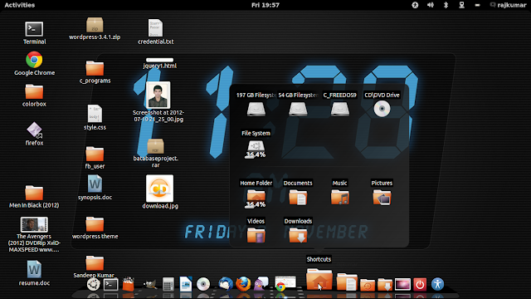Open the Sandeep Kumar folder

95,262
